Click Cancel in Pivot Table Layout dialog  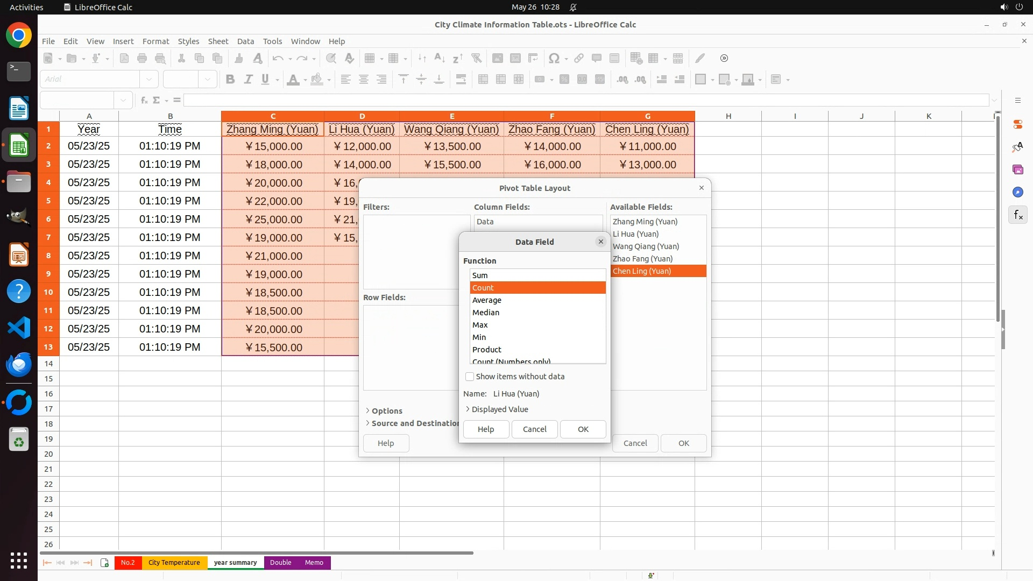pyautogui.click(x=635, y=443)
